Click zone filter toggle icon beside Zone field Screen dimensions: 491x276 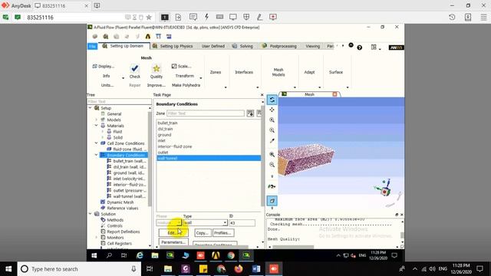(250, 113)
